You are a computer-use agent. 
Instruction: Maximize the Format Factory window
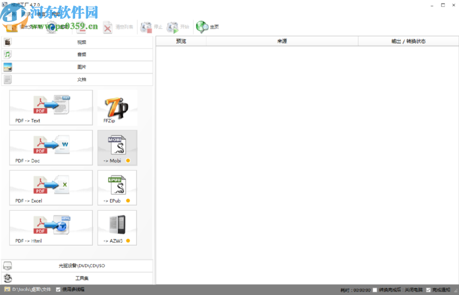[443, 5]
